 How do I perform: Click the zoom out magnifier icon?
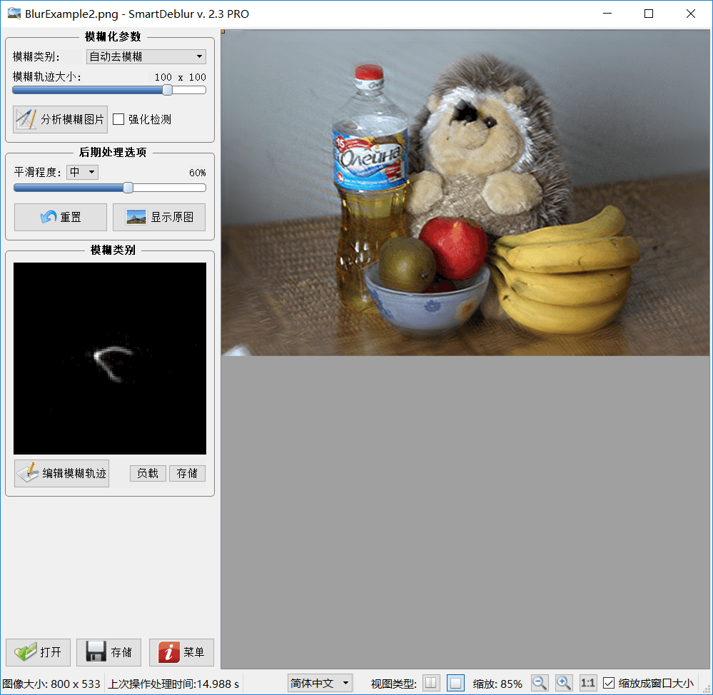click(540, 683)
